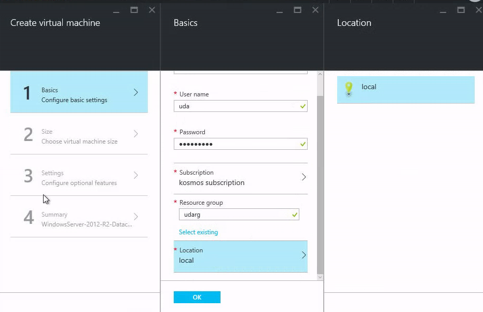
Task: Maximize the Basics blade
Action: pyautogui.click(x=297, y=10)
